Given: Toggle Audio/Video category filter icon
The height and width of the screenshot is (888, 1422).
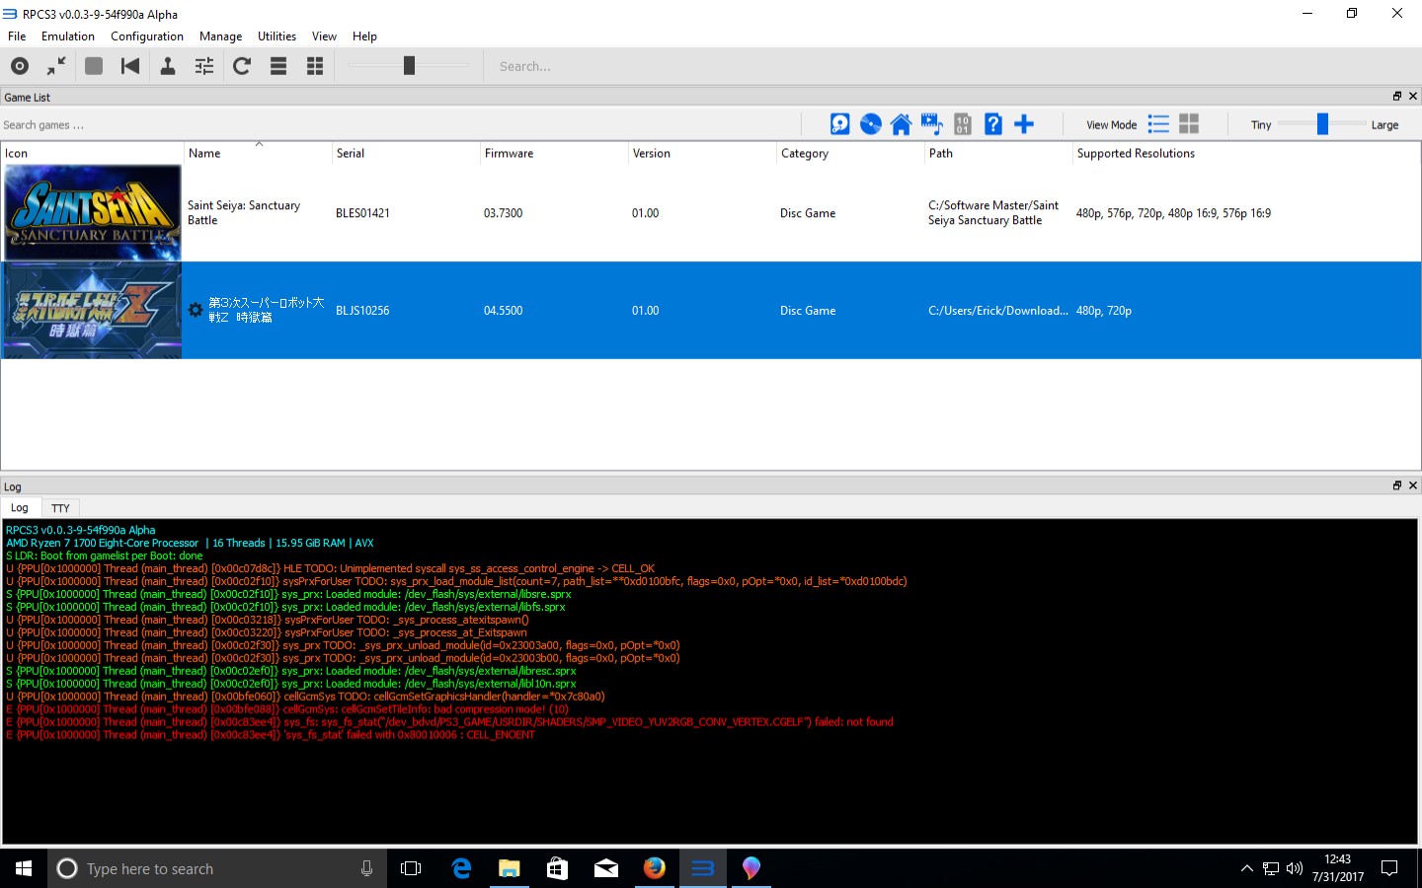Looking at the screenshot, I should click(x=931, y=124).
